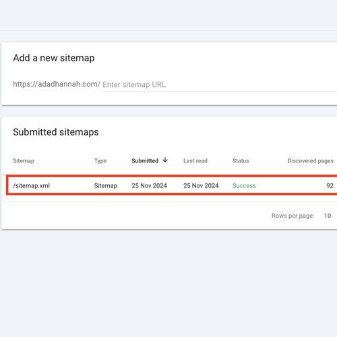The image size is (337, 337).
Task: Click the Sitemap column header
Action: point(24,161)
